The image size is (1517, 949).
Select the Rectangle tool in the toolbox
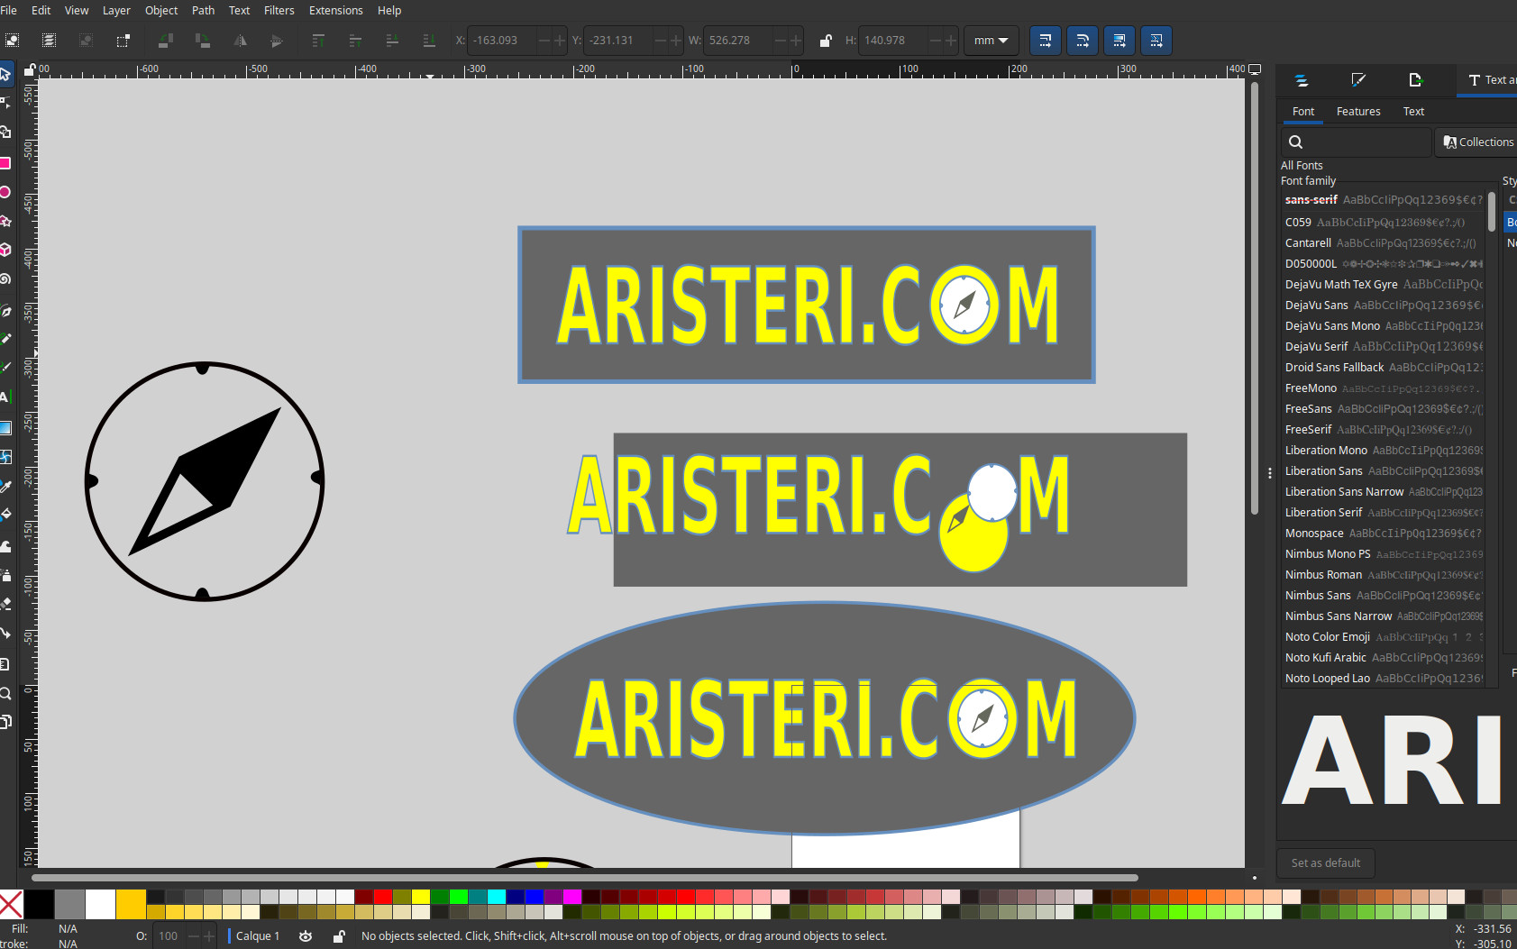tap(5, 163)
